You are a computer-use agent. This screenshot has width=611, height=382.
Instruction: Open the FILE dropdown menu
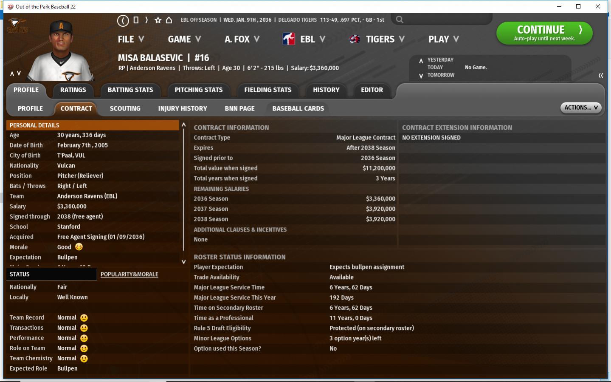click(x=131, y=39)
